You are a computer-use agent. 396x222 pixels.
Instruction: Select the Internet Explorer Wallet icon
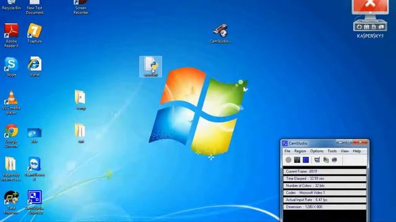coord(35,67)
